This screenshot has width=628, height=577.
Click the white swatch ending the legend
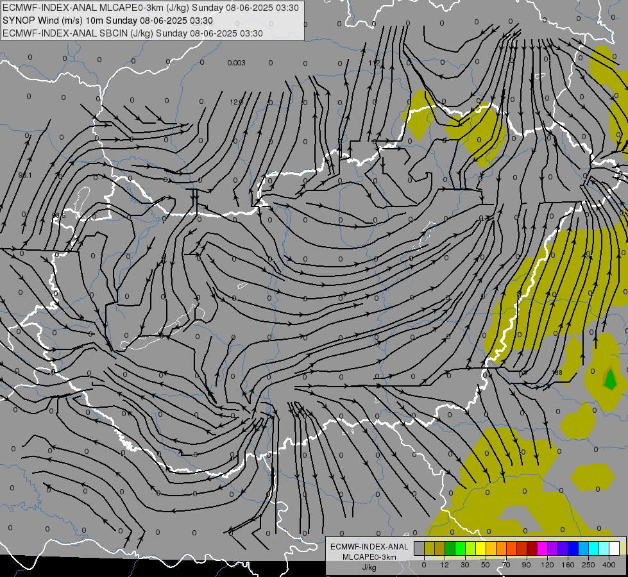pyautogui.click(x=614, y=548)
